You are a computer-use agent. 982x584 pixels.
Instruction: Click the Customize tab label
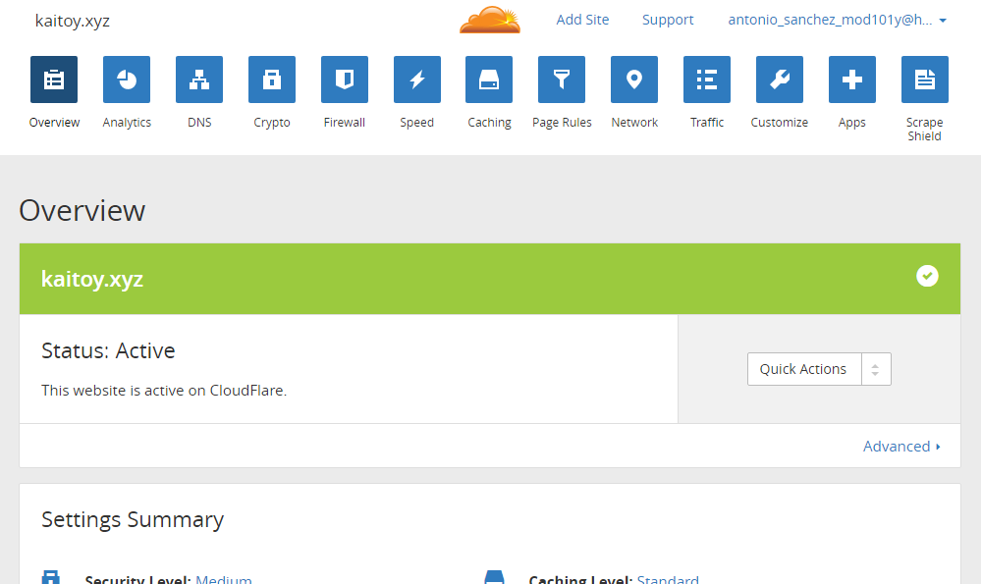tap(780, 123)
